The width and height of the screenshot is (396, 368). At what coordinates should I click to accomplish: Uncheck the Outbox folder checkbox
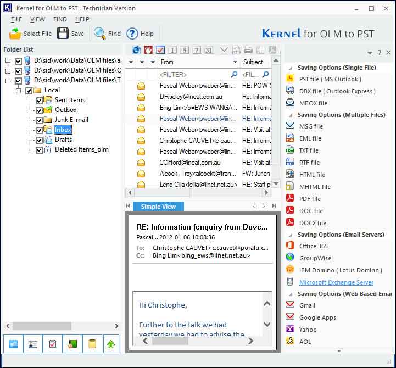(39, 110)
